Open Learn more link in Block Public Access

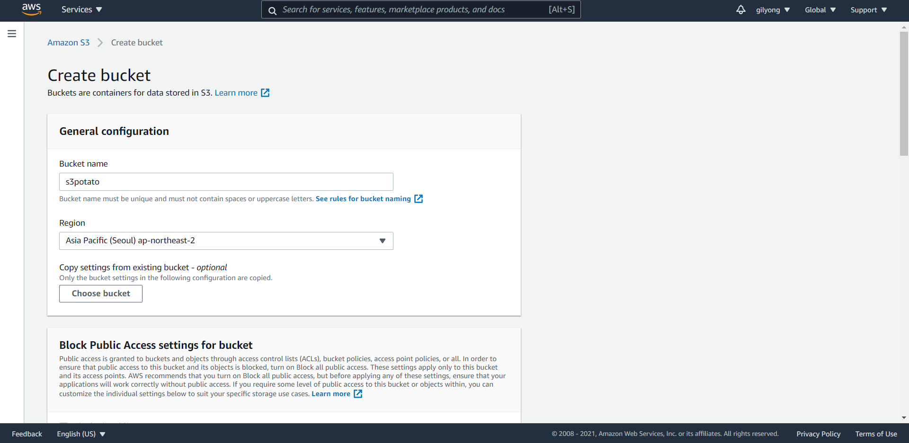pyautogui.click(x=331, y=394)
